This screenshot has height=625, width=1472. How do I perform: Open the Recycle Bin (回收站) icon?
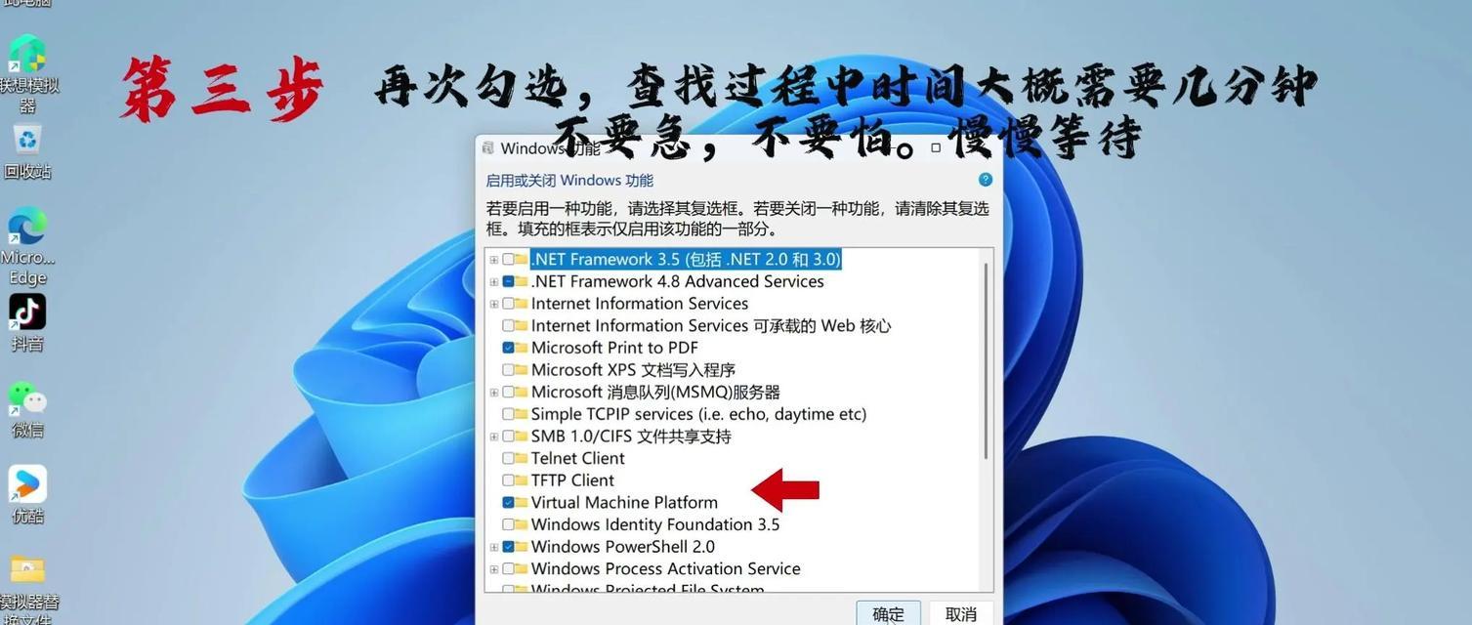[x=27, y=152]
